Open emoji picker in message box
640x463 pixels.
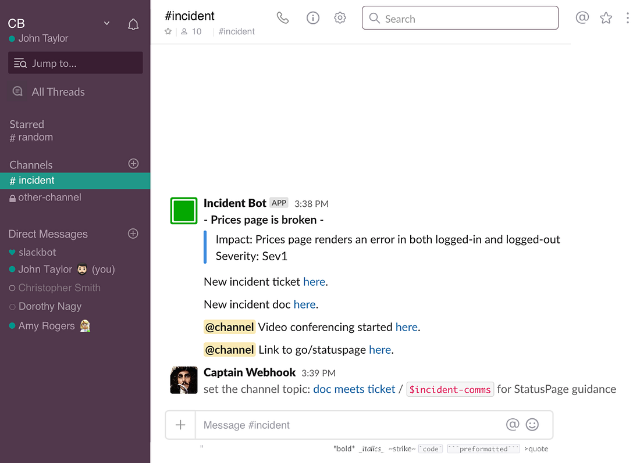[x=532, y=425]
